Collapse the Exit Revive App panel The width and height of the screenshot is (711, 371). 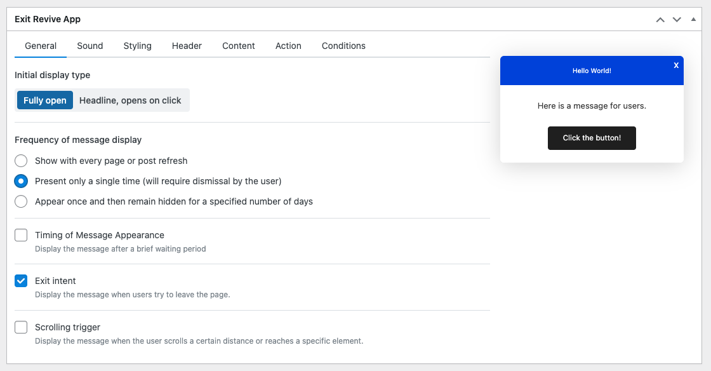tap(693, 20)
